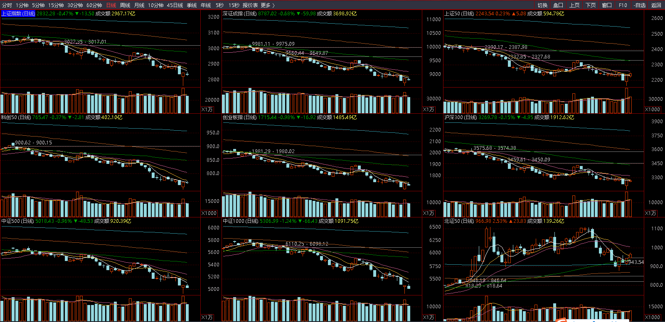665x322 pixels.
Task: Click the 6110.25 - 6098.12 gap label
Action: point(307,244)
